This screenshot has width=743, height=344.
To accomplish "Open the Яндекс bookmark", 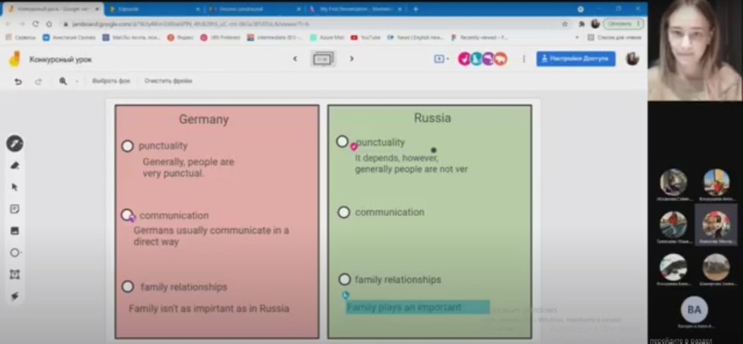I will (x=180, y=37).
